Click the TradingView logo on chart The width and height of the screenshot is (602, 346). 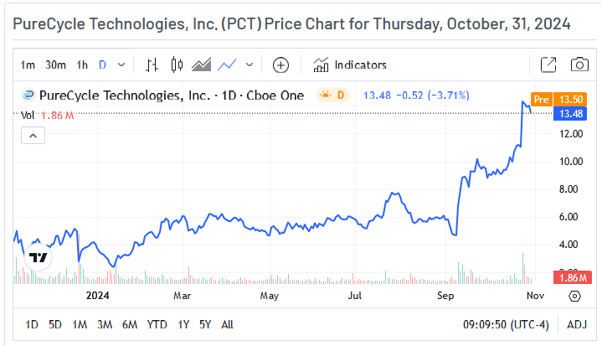[x=37, y=257]
